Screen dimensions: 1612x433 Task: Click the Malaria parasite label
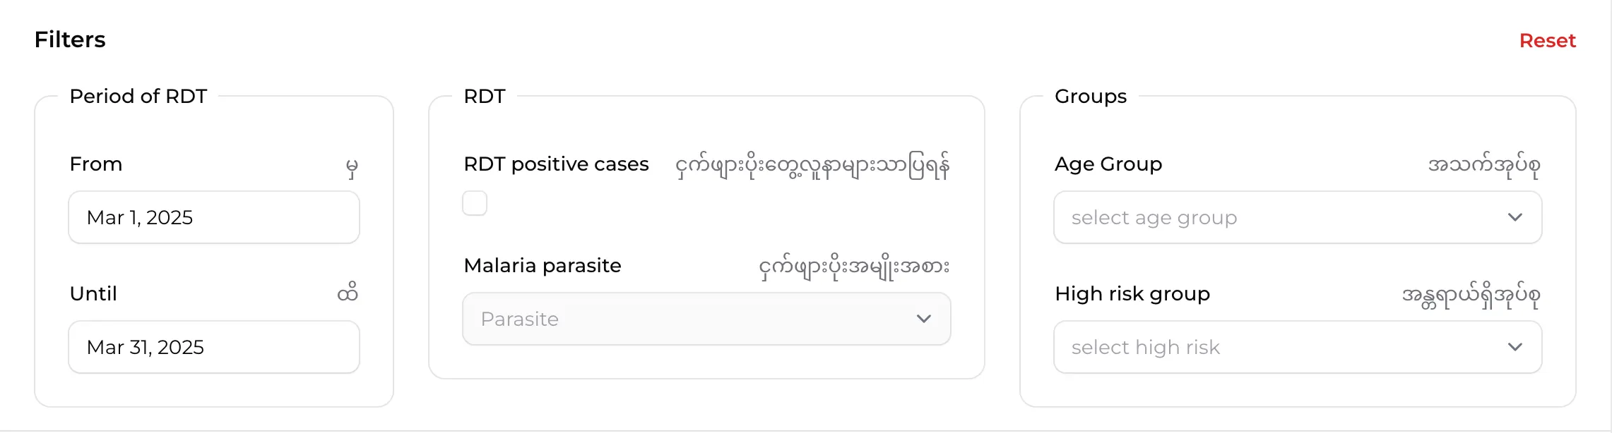542,266
